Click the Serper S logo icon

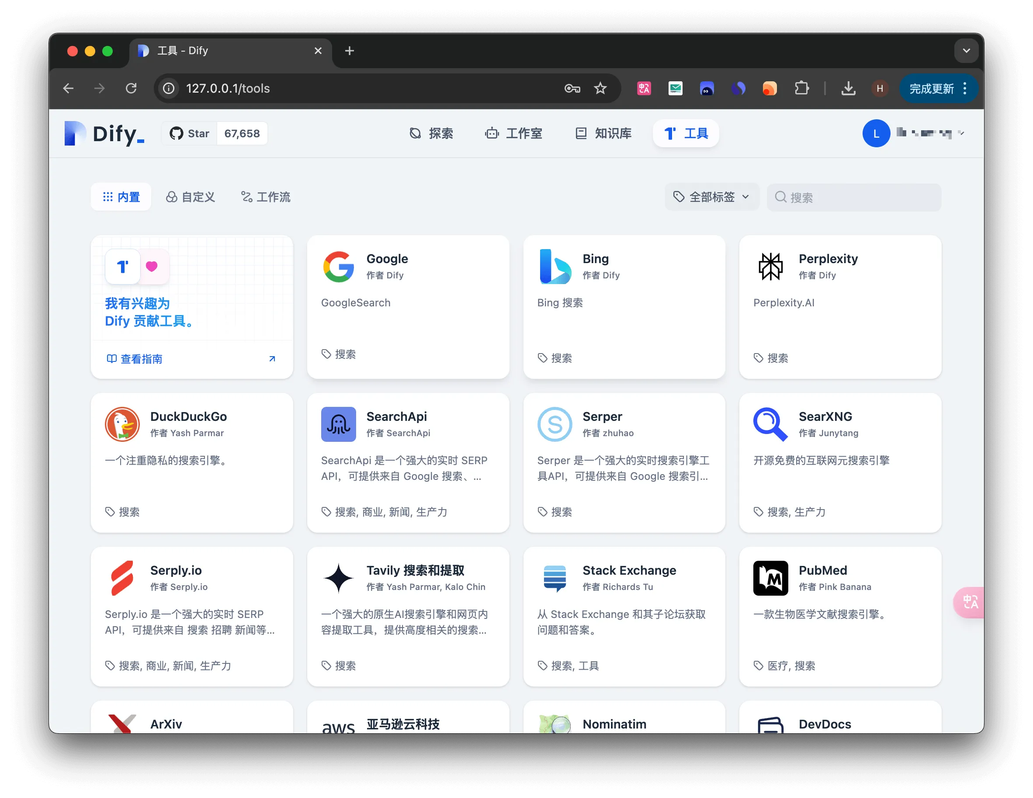click(555, 424)
